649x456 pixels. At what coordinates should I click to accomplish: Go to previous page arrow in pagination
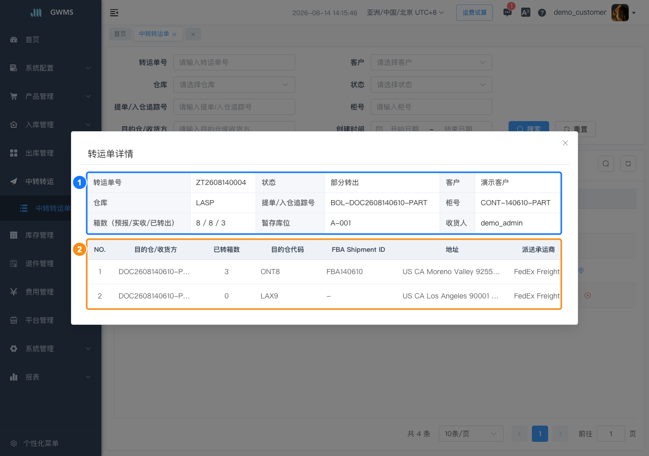coord(520,434)
